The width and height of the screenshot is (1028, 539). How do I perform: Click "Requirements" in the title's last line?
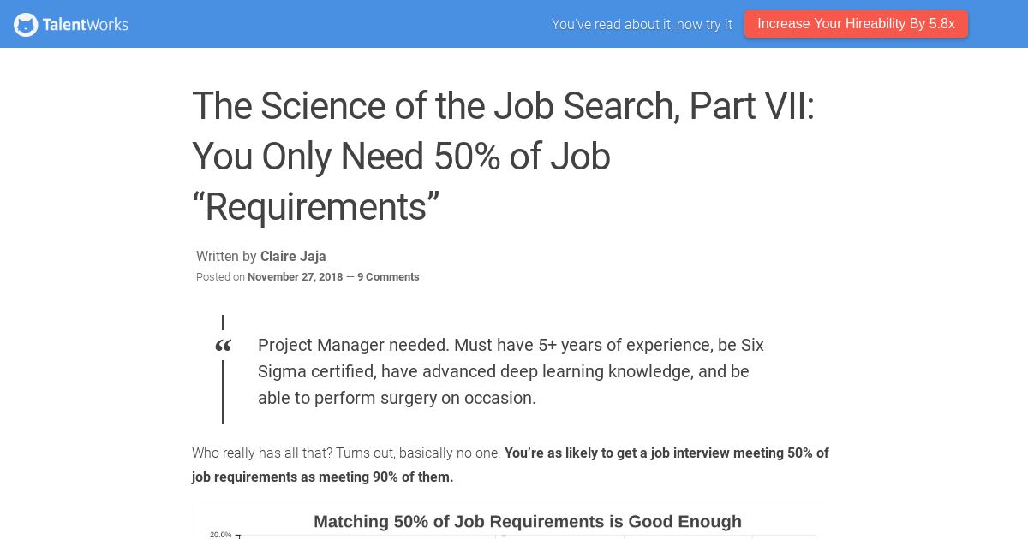(316, 207)
